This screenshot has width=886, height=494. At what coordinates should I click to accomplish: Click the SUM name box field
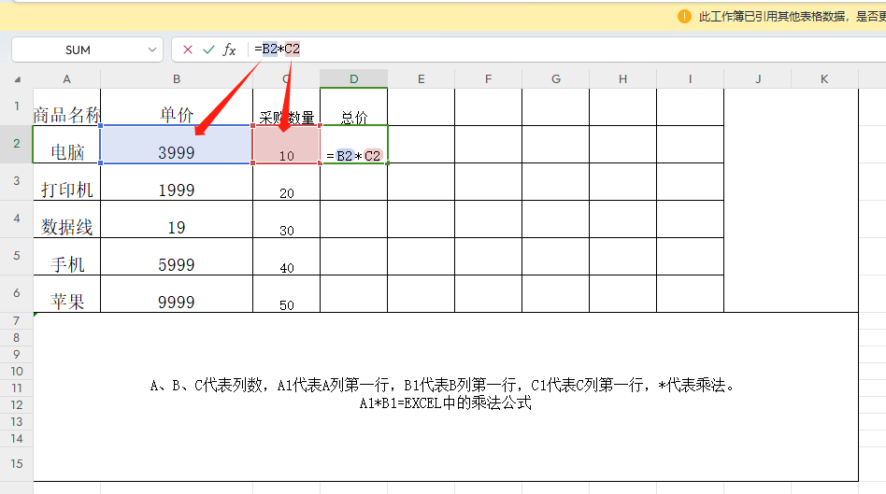(78, 49)
